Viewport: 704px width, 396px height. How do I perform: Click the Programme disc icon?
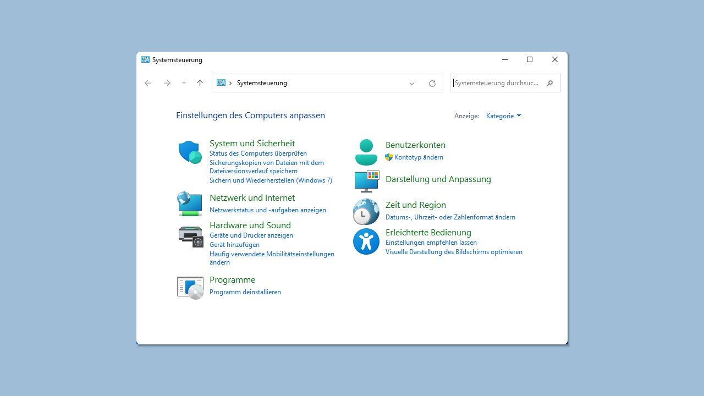click(190, 288)
